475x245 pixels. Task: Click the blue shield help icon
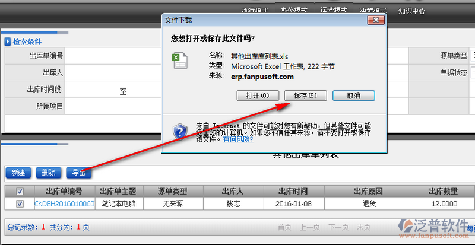point(180,132)
